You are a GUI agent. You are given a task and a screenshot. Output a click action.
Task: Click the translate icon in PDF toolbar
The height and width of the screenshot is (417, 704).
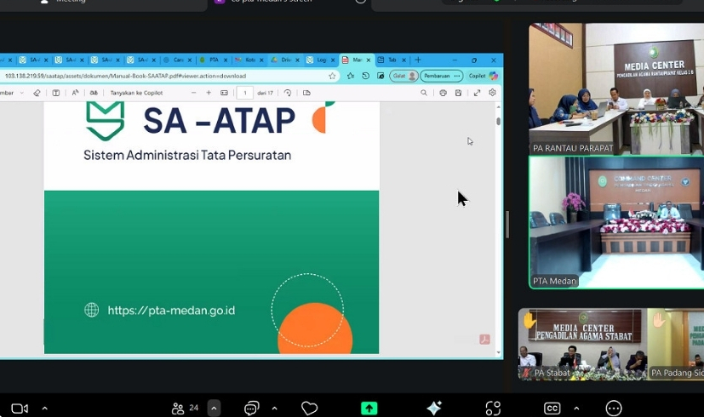(94, 93)
